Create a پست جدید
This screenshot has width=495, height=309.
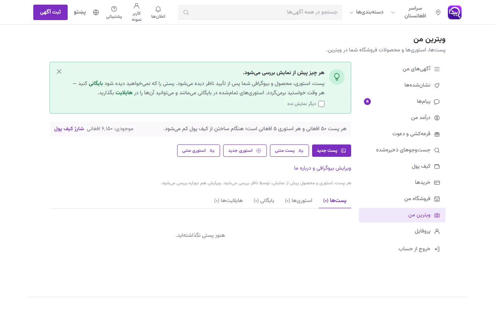331,151
